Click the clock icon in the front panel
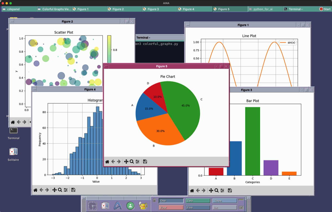The height and width of the screenshot is (212, 332). (x=92, y=206)
